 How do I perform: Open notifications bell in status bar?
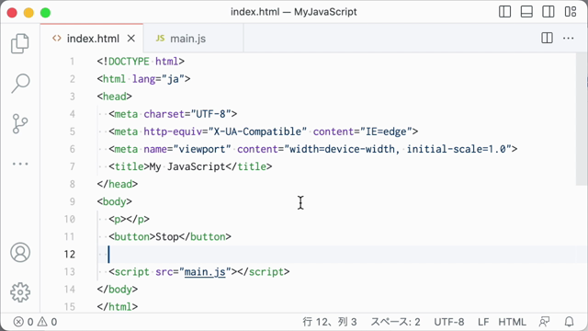click(x=569, y=322)
